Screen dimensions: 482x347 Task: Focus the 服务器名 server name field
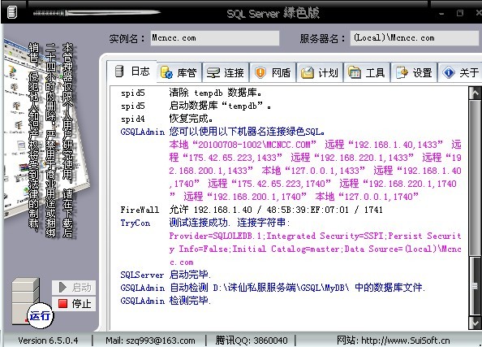(415, 38)
